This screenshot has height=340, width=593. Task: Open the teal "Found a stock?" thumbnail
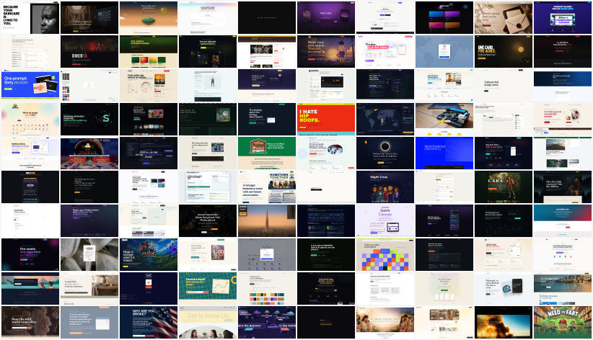point(208,288)
